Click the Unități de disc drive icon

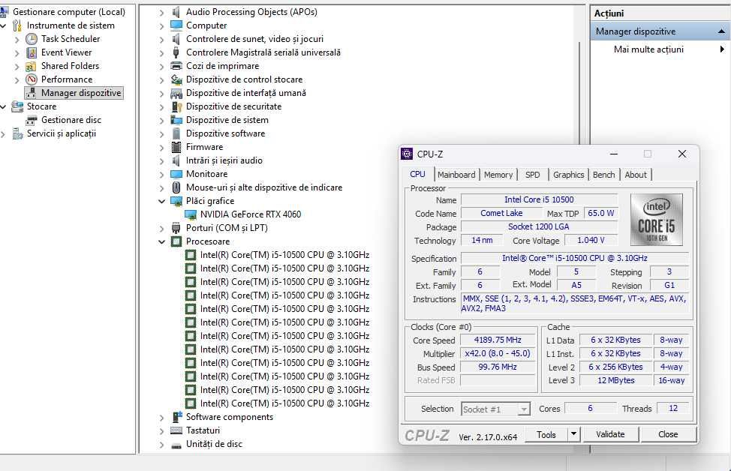[176, 445]
